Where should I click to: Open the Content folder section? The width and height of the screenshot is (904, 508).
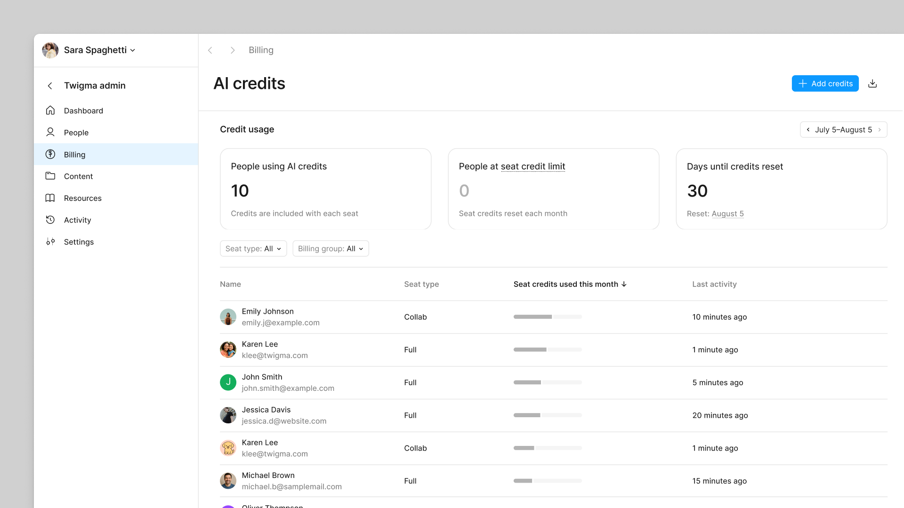pos(78,176)
